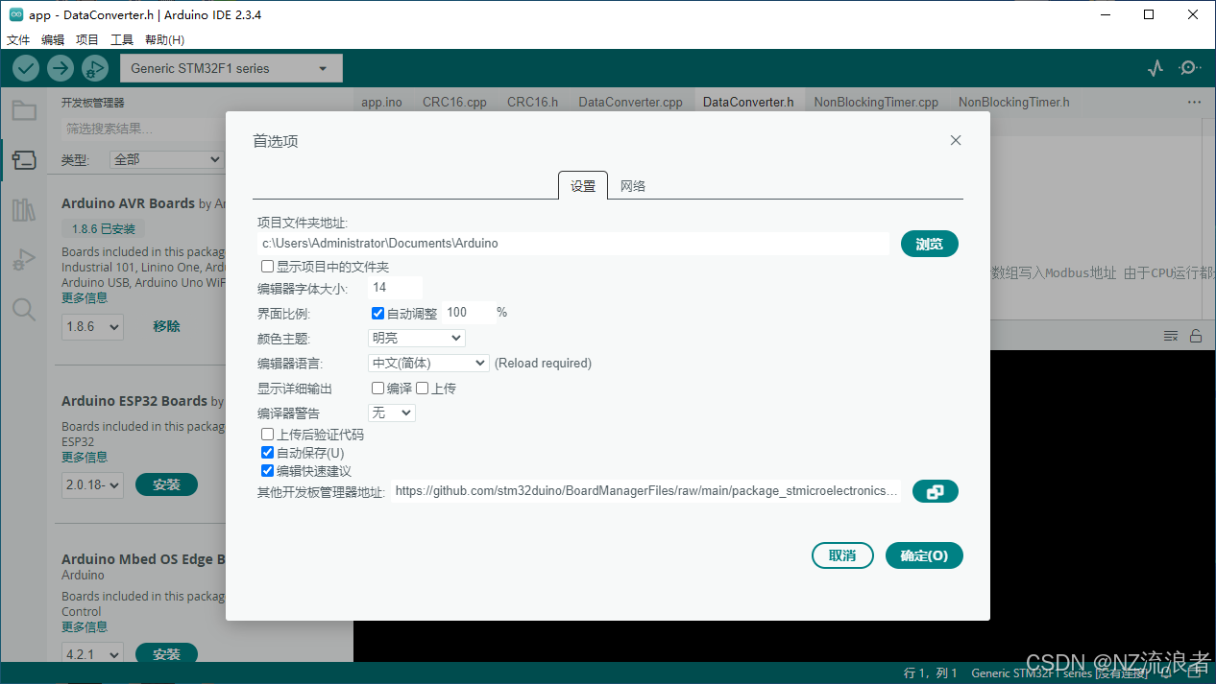Click 移除 for Arduino AVR Boards
This screenshot has height=684, width=1216.
click(166, 326)
